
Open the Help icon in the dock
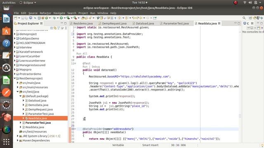coord(6,44)
